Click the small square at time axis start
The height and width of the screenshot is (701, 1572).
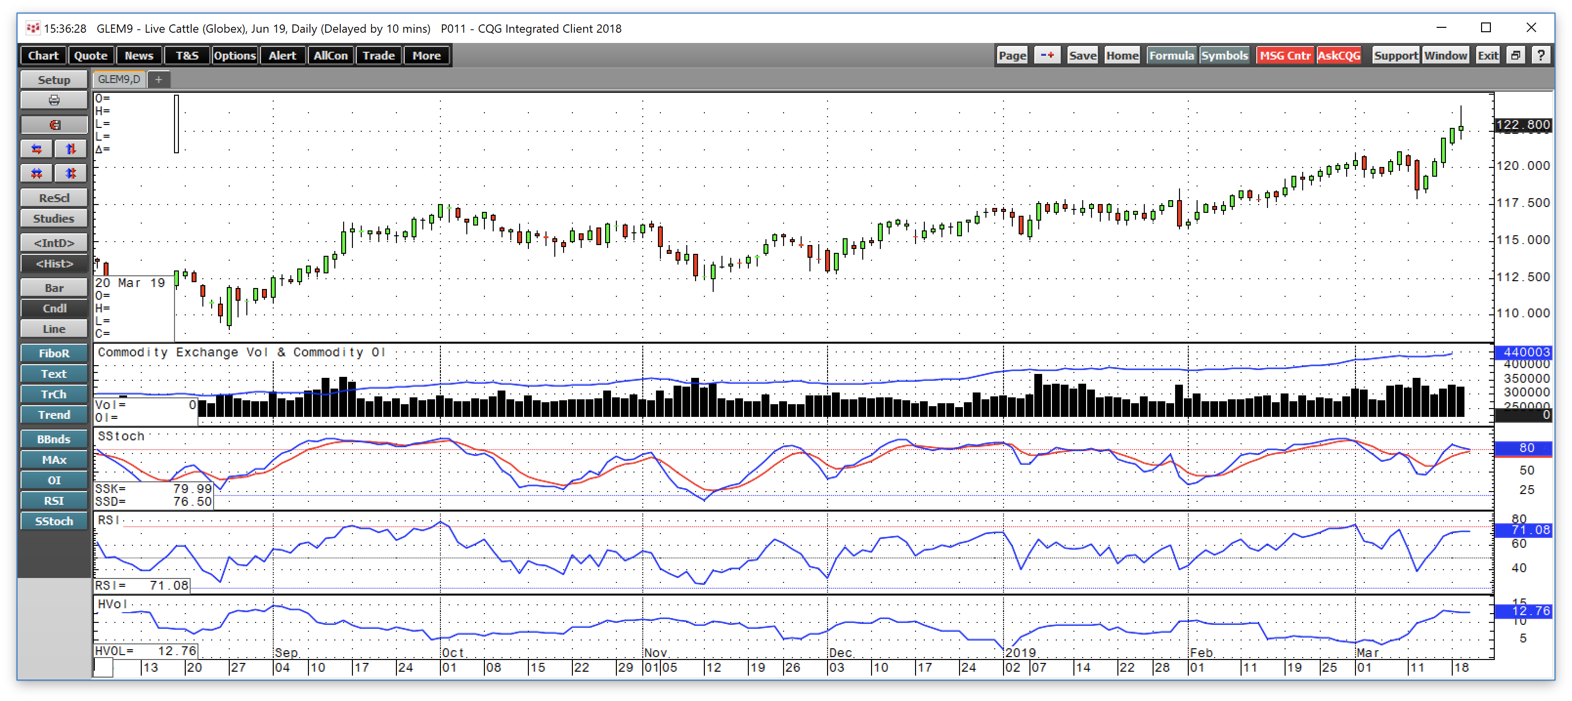(x=103, y=667)
